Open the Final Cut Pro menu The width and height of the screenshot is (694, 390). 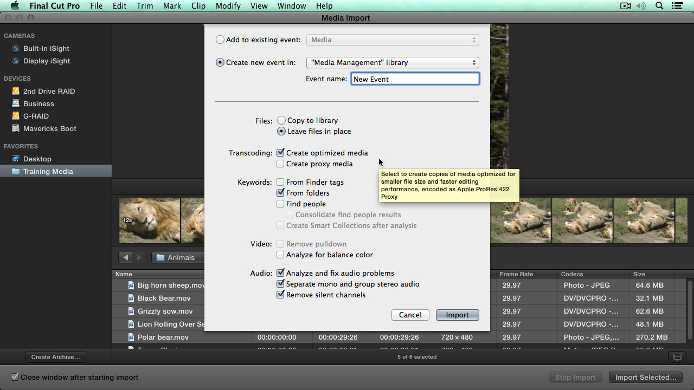click(x=54, y=6)
